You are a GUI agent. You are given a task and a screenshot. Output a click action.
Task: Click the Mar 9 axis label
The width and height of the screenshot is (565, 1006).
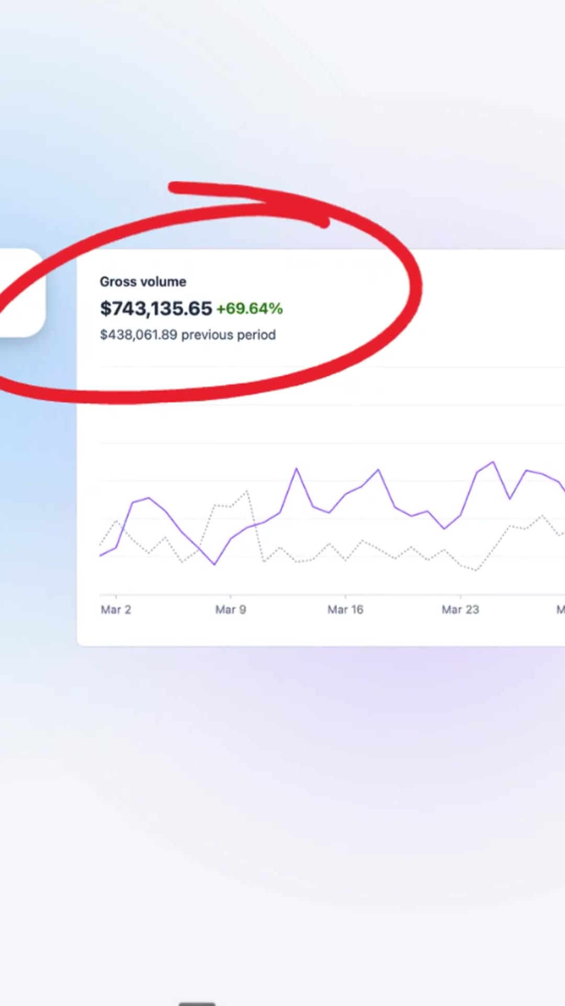point(231,609)
